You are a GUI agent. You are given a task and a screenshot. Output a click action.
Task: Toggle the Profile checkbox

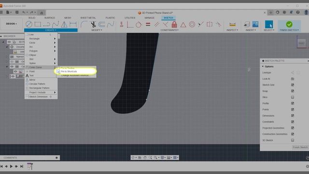click(x=293, y=103)
